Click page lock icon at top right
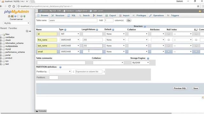 (x=200, y=11)
